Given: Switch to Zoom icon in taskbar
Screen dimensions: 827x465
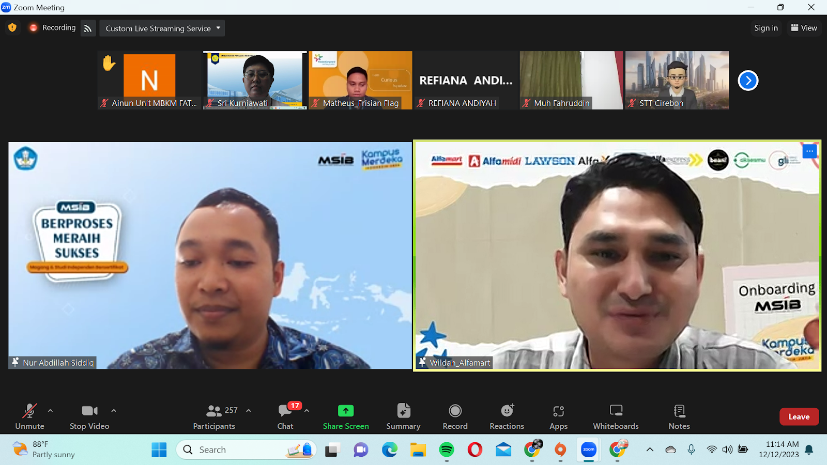Looking at the screenshot, I should click(x=589, y=450).
